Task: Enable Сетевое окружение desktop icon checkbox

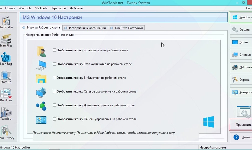Action: point(54,91)
